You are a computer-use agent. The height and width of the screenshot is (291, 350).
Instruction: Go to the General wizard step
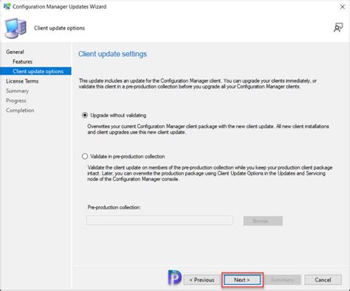point(15,52)
